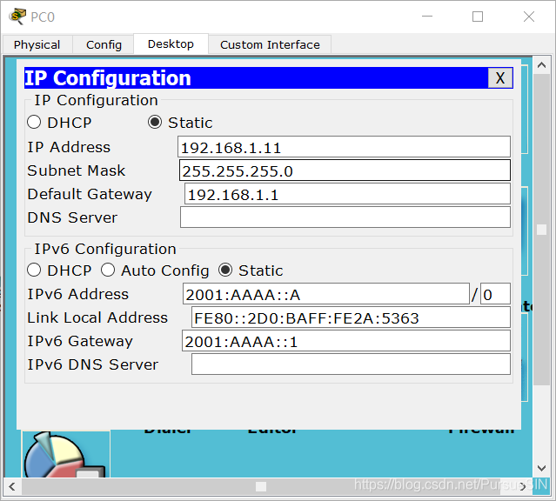Click the Default Gateway field 192.168.1.1
The height and width of the screenshot is (501, 556).
tap(347, 194)
